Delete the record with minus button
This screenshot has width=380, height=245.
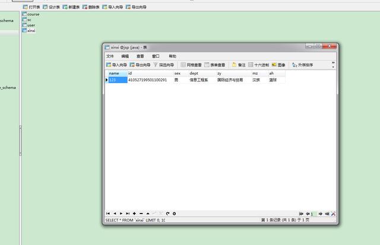click(x=141, y=214)
